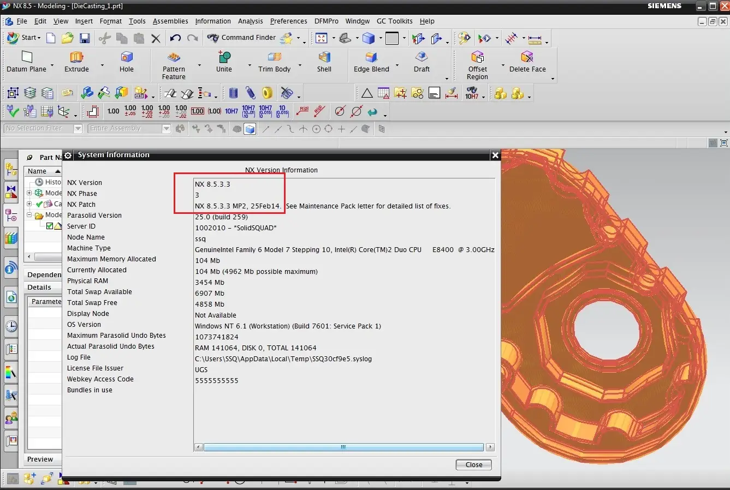This screenshot has height=490, width=730.
Task: Open the blue tension spring tool
Action: pyautogui.click(x=251, y=93)
